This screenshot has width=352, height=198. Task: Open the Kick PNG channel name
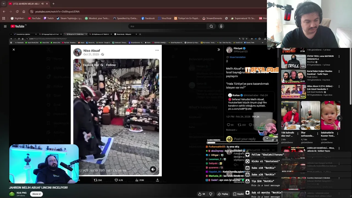[x=21, y=193]
